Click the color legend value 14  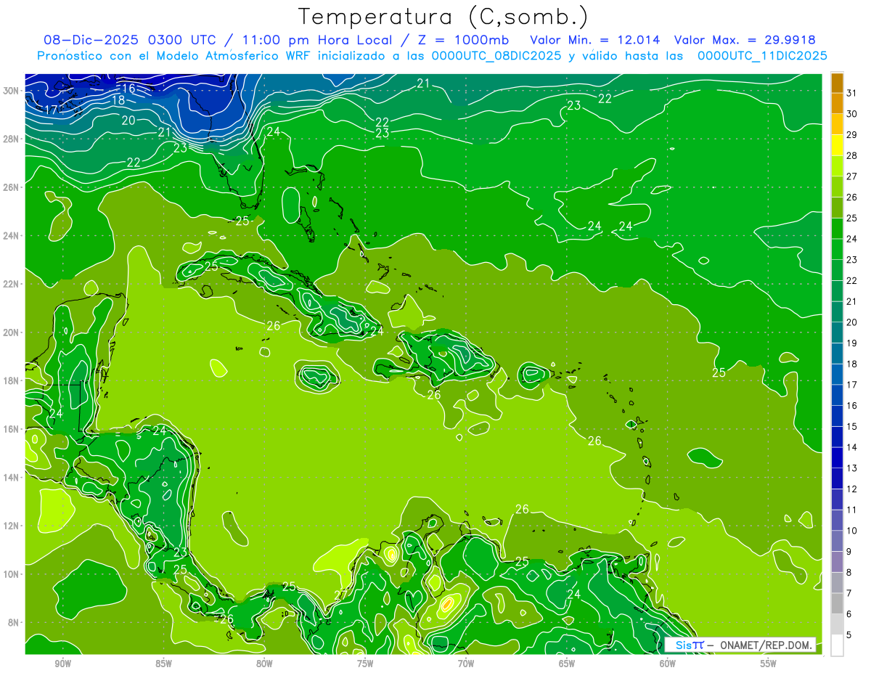[x=851, y=447]
